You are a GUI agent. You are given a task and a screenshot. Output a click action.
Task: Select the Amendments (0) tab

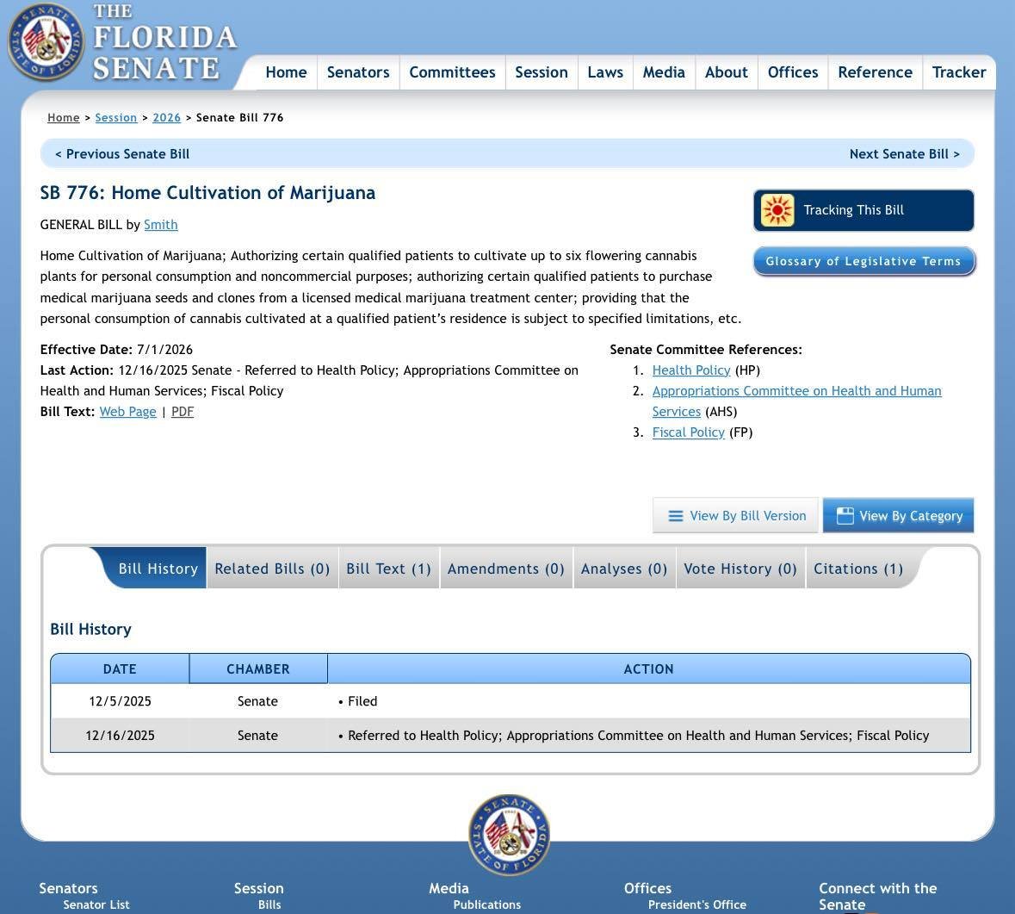pos(506,568)
